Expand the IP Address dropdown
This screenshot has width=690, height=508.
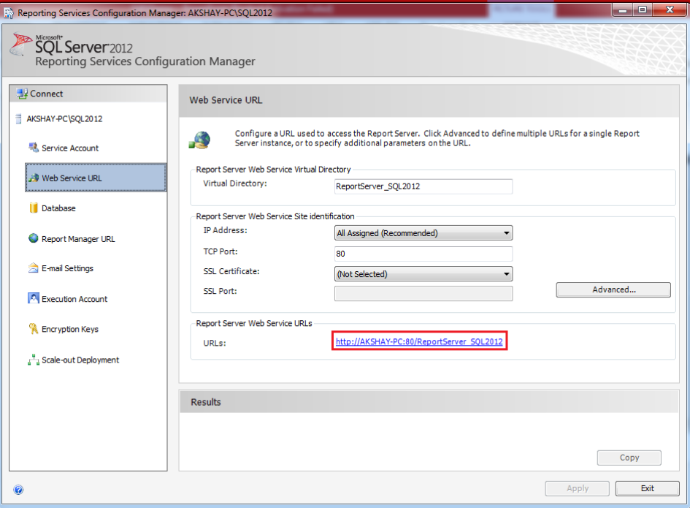point(423,233)
